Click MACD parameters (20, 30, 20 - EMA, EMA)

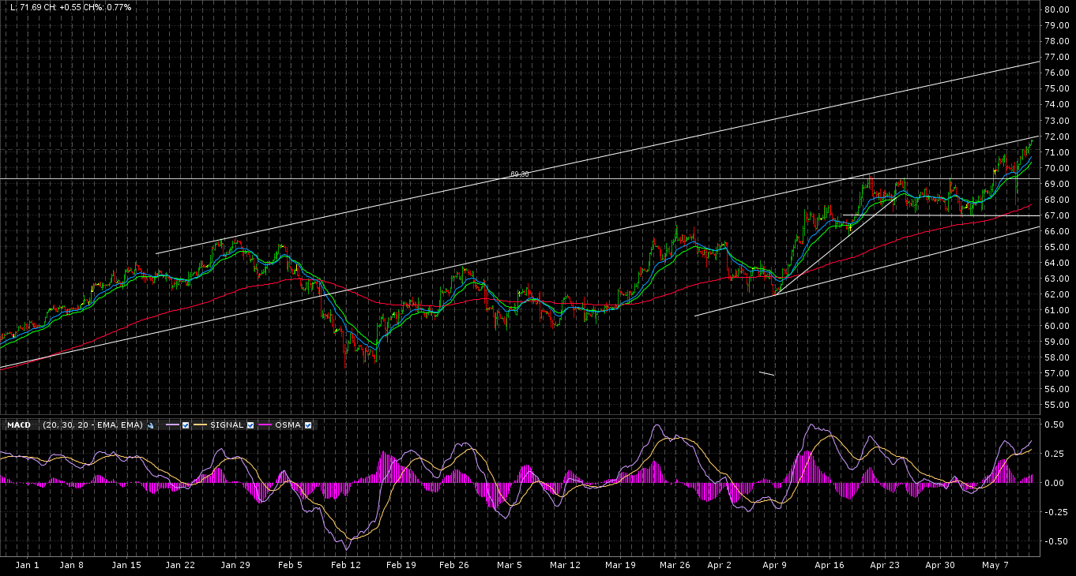pyautogui.click(x=92, y=425)
